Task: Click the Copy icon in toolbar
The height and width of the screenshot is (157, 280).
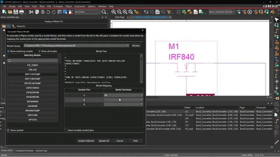Action: point(37,12)
